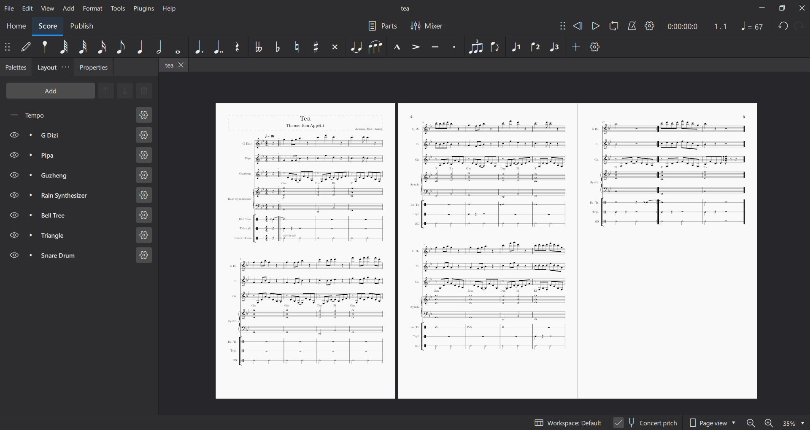810x430 pixels.
Task: Toggle visibility of Bell Tree
Action: [x=14, y=215]
